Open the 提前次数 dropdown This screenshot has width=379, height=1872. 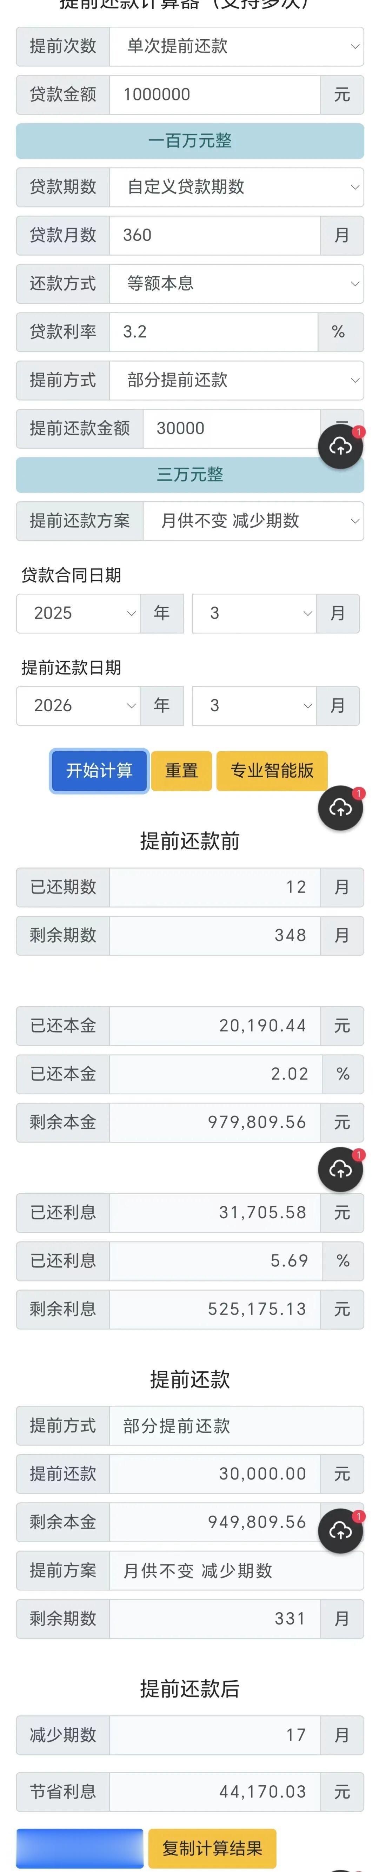click(x=236, y=46)
